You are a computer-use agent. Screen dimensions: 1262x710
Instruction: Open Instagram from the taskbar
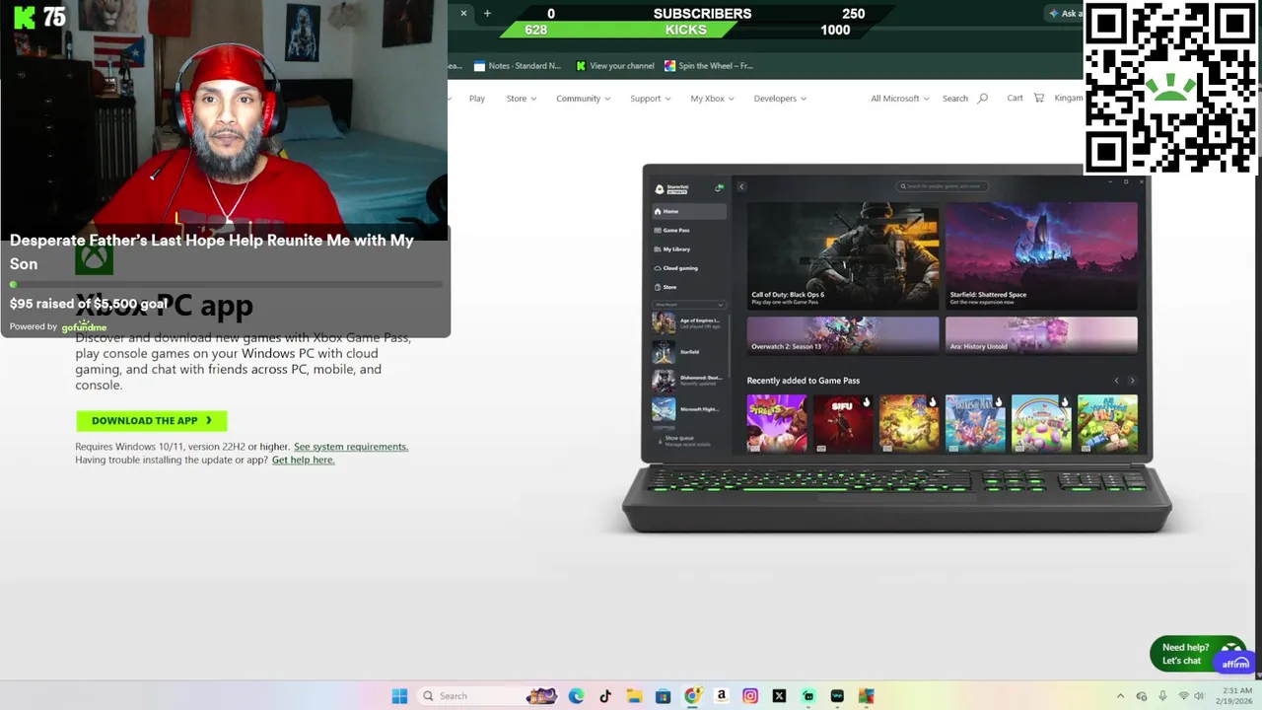click(x=750, y=696)
